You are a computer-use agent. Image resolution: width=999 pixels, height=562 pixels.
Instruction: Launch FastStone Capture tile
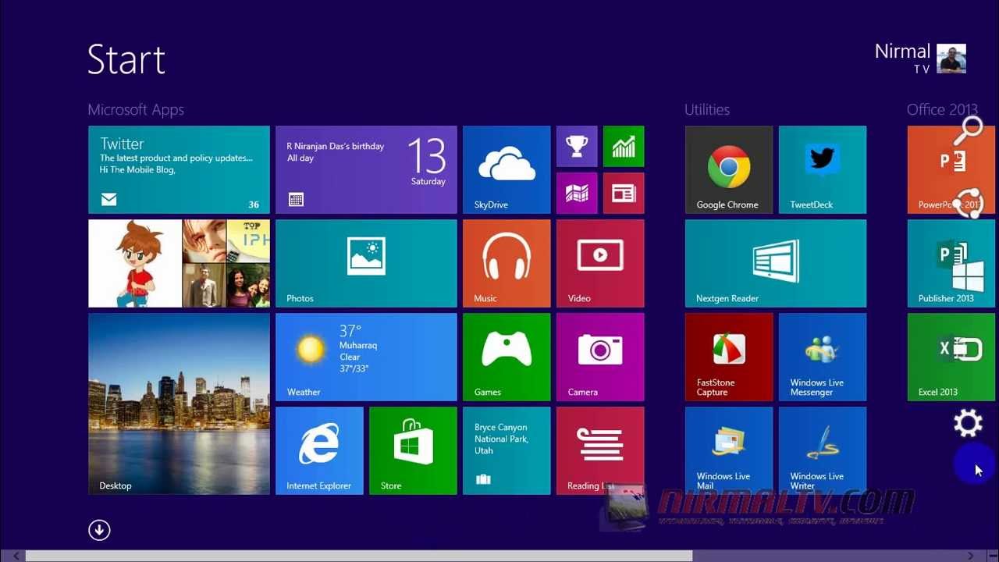click(729, 357)
